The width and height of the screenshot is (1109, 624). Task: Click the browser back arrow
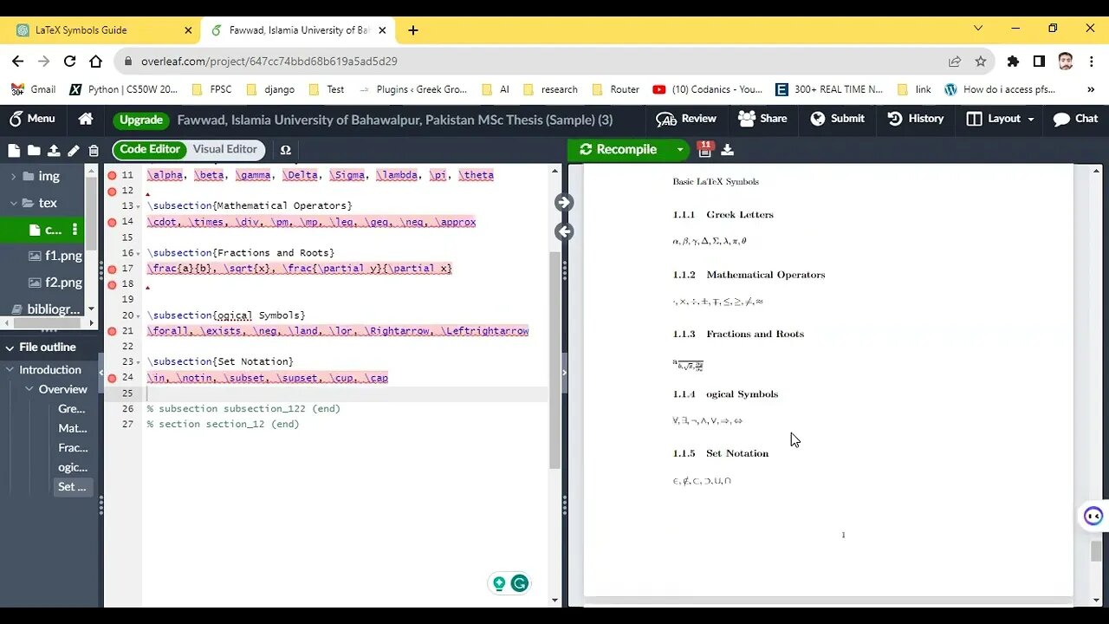click(17, 62)
